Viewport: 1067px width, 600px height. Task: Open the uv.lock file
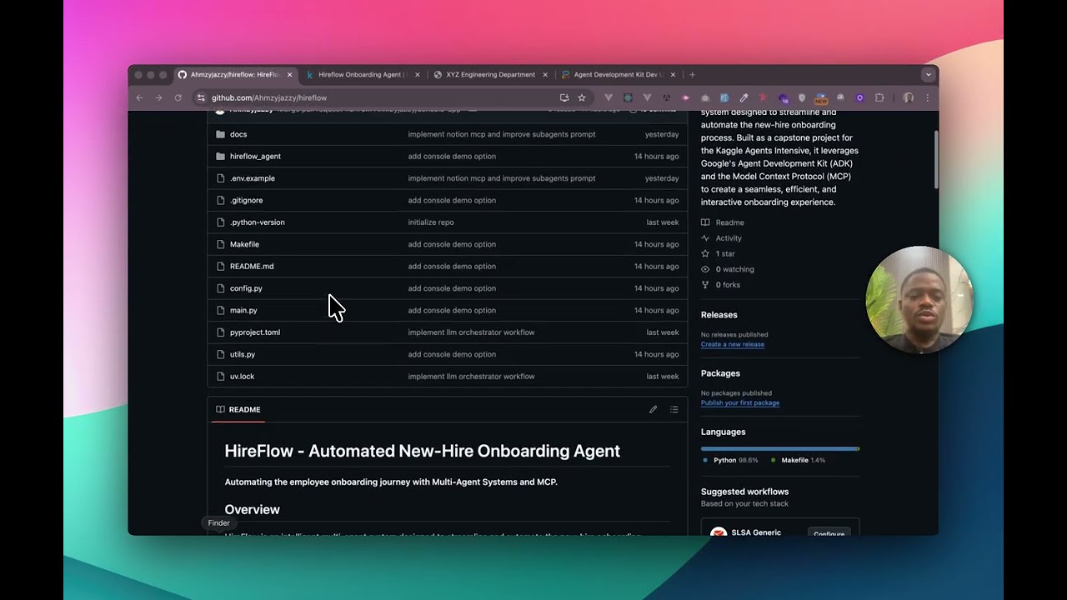tap(242, 377)
